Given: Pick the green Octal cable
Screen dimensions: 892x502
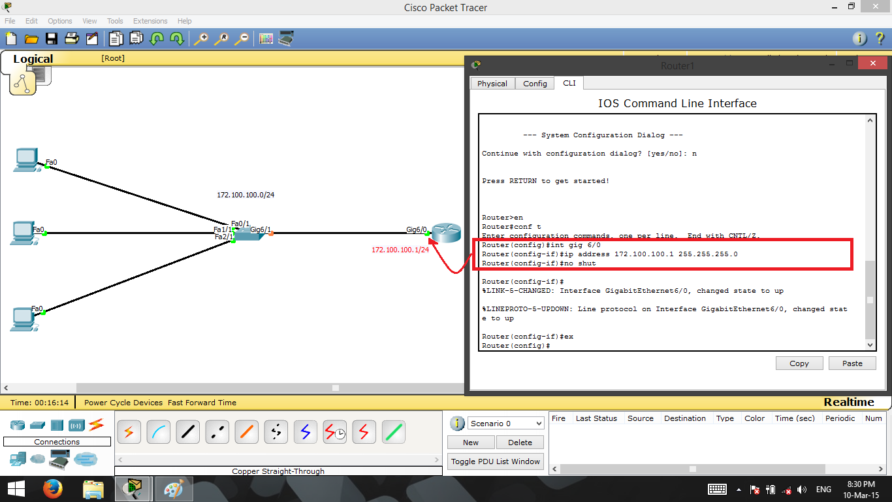Looking at the screenshot, I should tap(393, 432).
